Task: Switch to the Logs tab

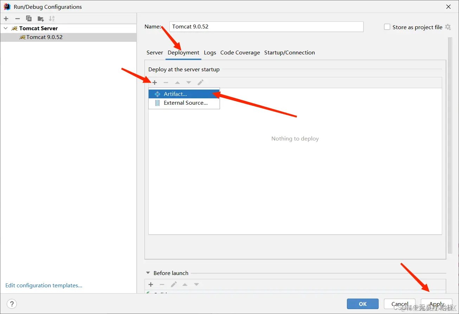Action: (210, 53)
